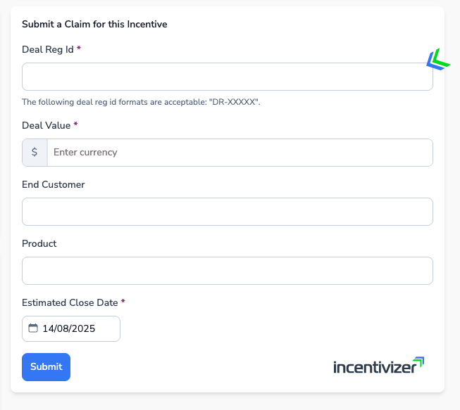Click the 14/08/2025 date value
The width and height of the screenshot is (460, 410).
[x=69, y=328]
